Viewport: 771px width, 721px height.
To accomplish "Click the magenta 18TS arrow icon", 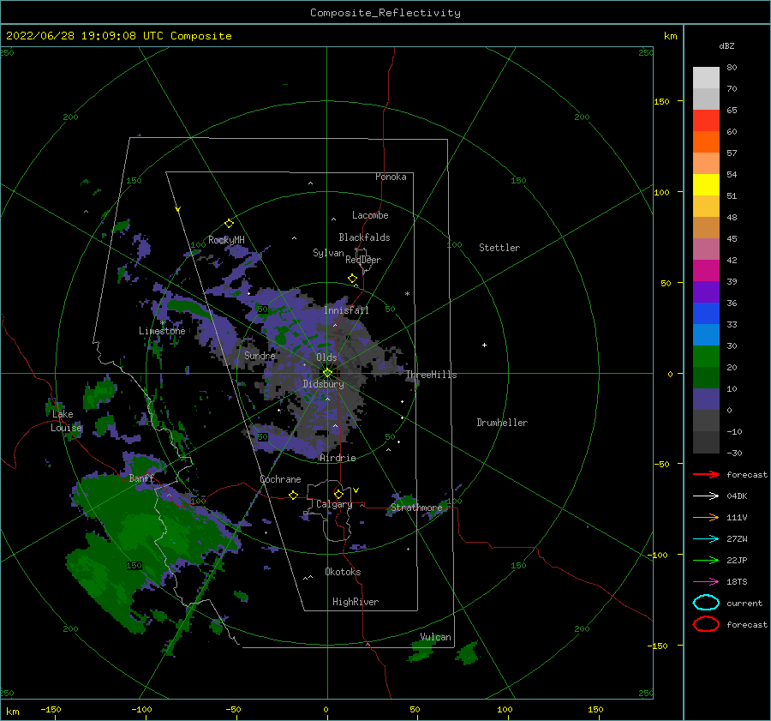I will (x=706, y=582).
